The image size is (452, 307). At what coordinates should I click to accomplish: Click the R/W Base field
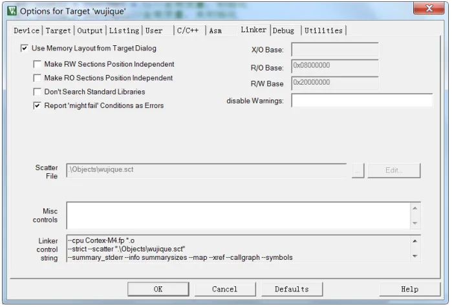click(335, 83)
